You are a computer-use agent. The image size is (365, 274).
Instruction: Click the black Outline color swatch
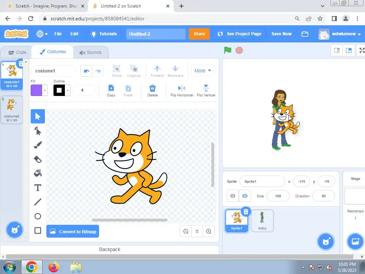click(59, 90)
